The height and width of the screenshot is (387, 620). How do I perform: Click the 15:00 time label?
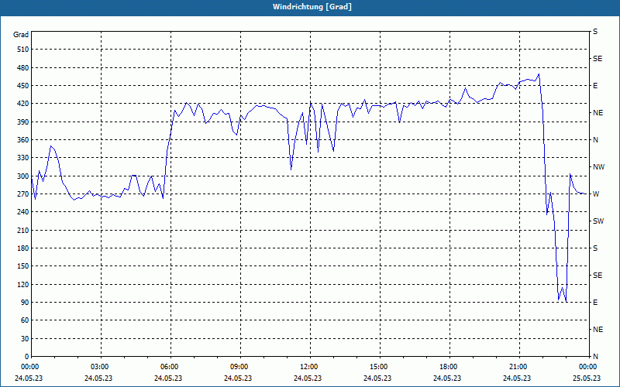coord(379,367)
